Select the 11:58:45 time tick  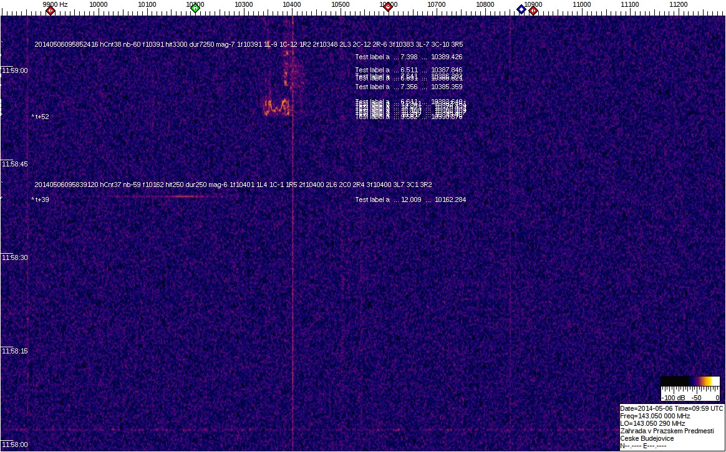(15, 164)
